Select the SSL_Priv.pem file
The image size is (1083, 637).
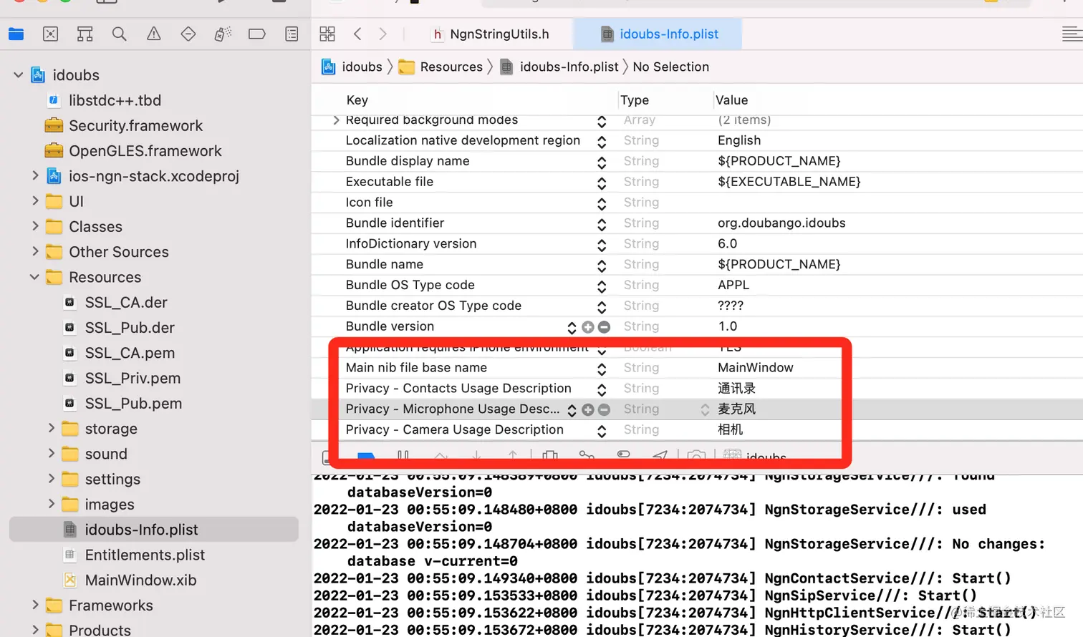tap(133, 378)
